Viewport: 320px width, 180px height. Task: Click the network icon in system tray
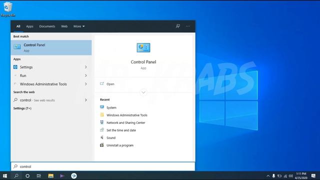pyautogui.click(x=285, y=176)
